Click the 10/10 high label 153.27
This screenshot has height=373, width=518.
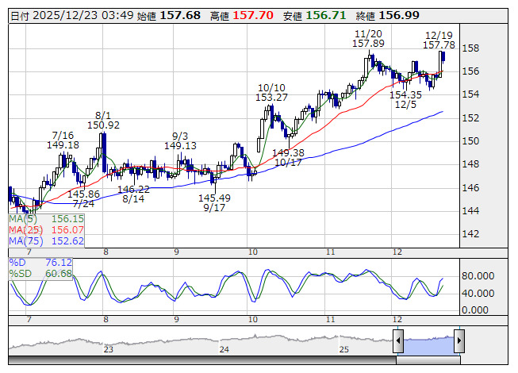point(271,98)
